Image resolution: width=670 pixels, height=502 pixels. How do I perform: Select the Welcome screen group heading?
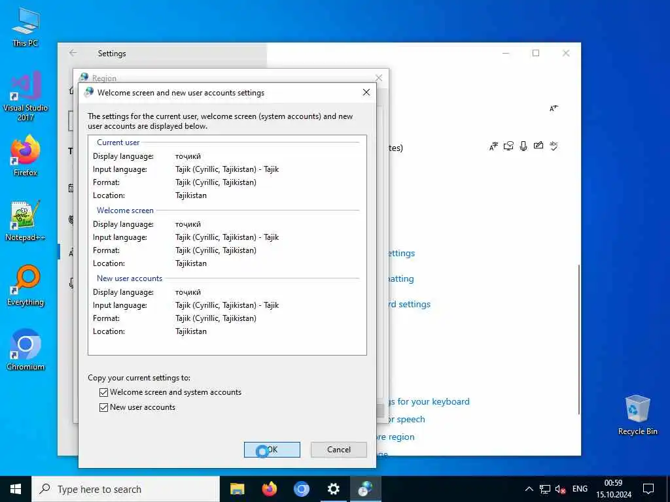point(125,210)
